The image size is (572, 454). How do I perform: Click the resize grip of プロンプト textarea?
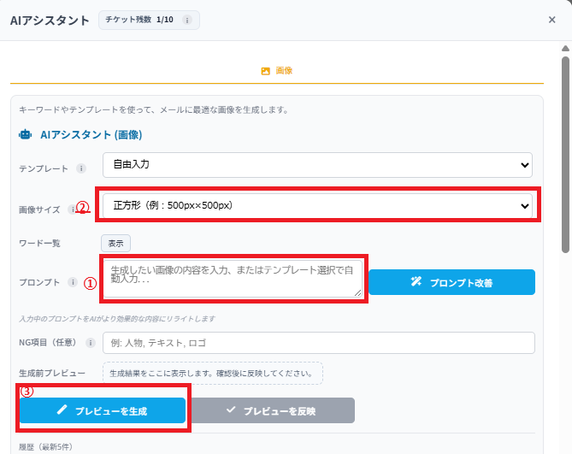coord(358,292)
